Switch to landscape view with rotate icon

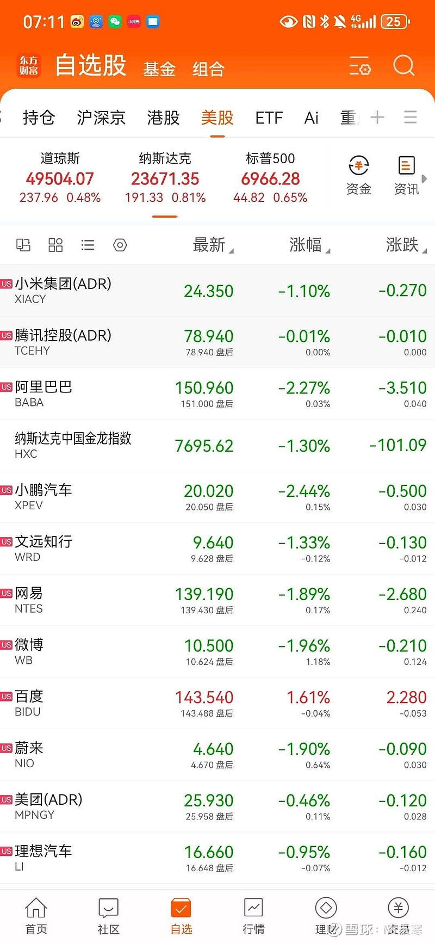tap(23, 245)
